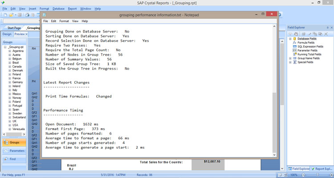Click the Open folder icon in Crystal Reports toolbar

[11, 15]
